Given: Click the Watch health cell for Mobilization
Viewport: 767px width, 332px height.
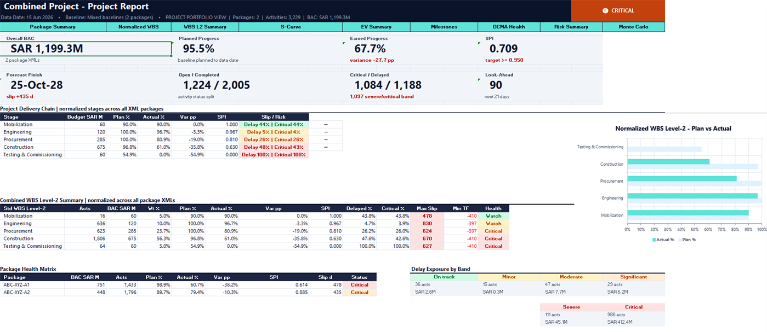Looking at the screenshot, I should pos(493,216).
